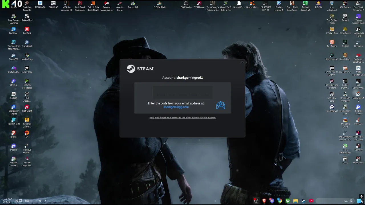Select the TruckersMP desktop icon

click(133, 5)
